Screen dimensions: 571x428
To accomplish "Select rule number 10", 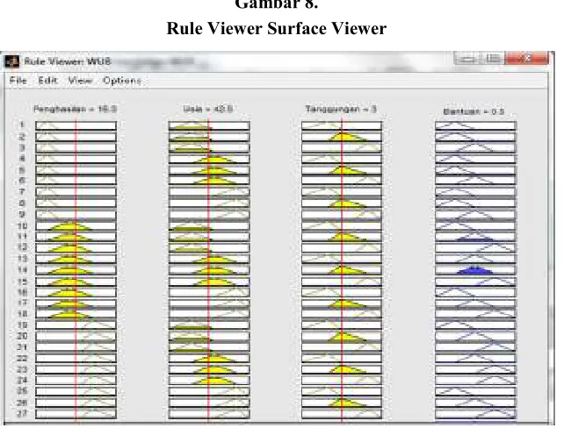I will (x=22, y=226).
